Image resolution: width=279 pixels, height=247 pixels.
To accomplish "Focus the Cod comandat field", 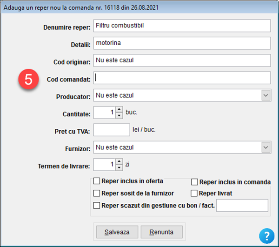I will tap(181, 78).
